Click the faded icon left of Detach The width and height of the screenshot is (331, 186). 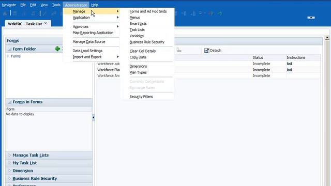[179, 50]
